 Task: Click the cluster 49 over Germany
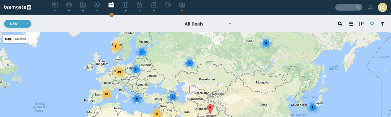[x=119, y=72]
